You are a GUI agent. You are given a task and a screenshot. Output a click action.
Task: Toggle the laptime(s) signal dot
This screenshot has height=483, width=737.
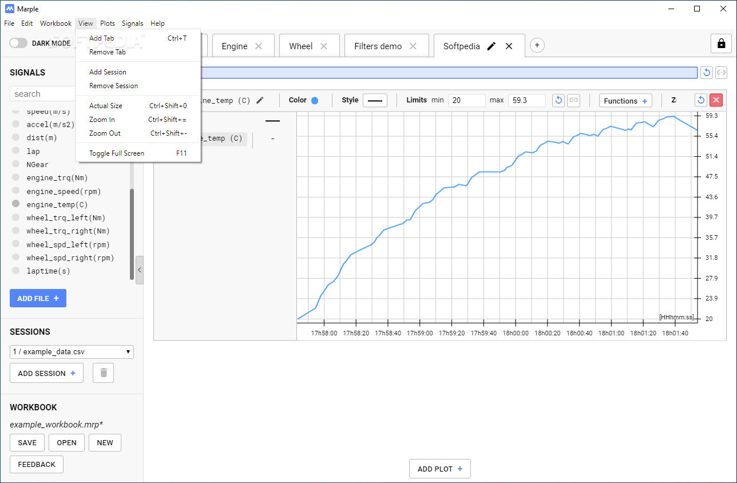[x=15, y=271]
